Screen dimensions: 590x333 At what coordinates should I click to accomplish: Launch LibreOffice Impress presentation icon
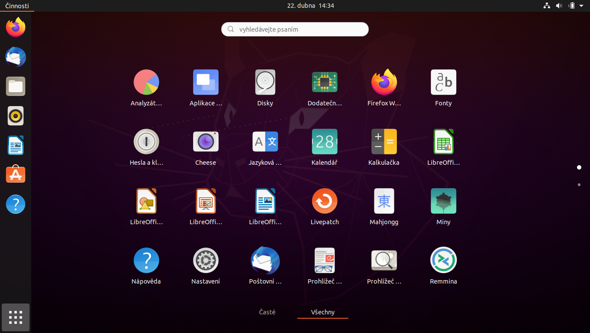[x=206, y=201]
